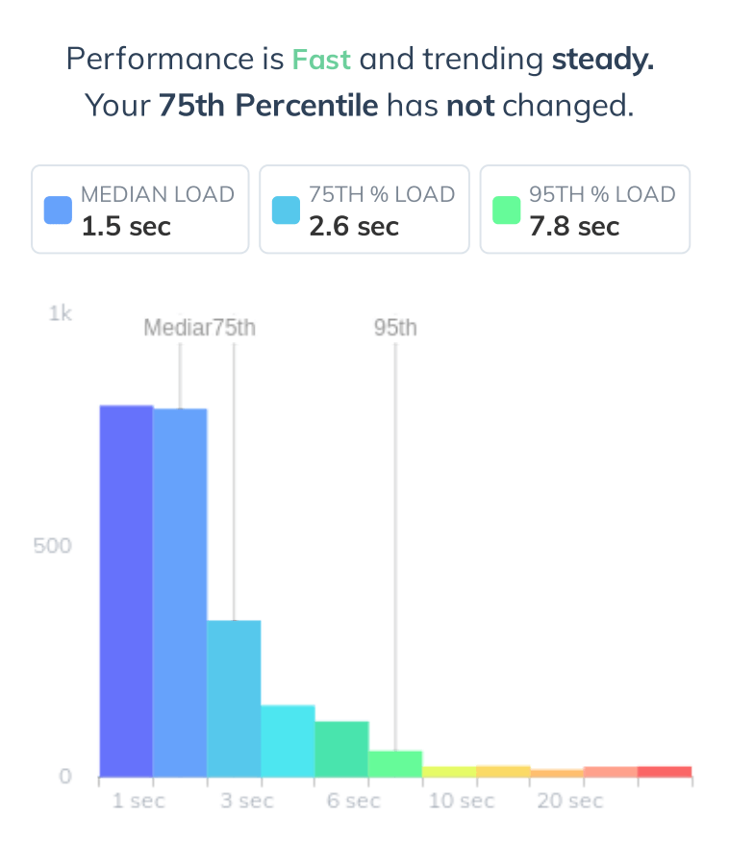Click the 75th % Load cyan swatch
The height and width of the screenshot is (842, 729).
pyautogui.click(x=287, y=210)
